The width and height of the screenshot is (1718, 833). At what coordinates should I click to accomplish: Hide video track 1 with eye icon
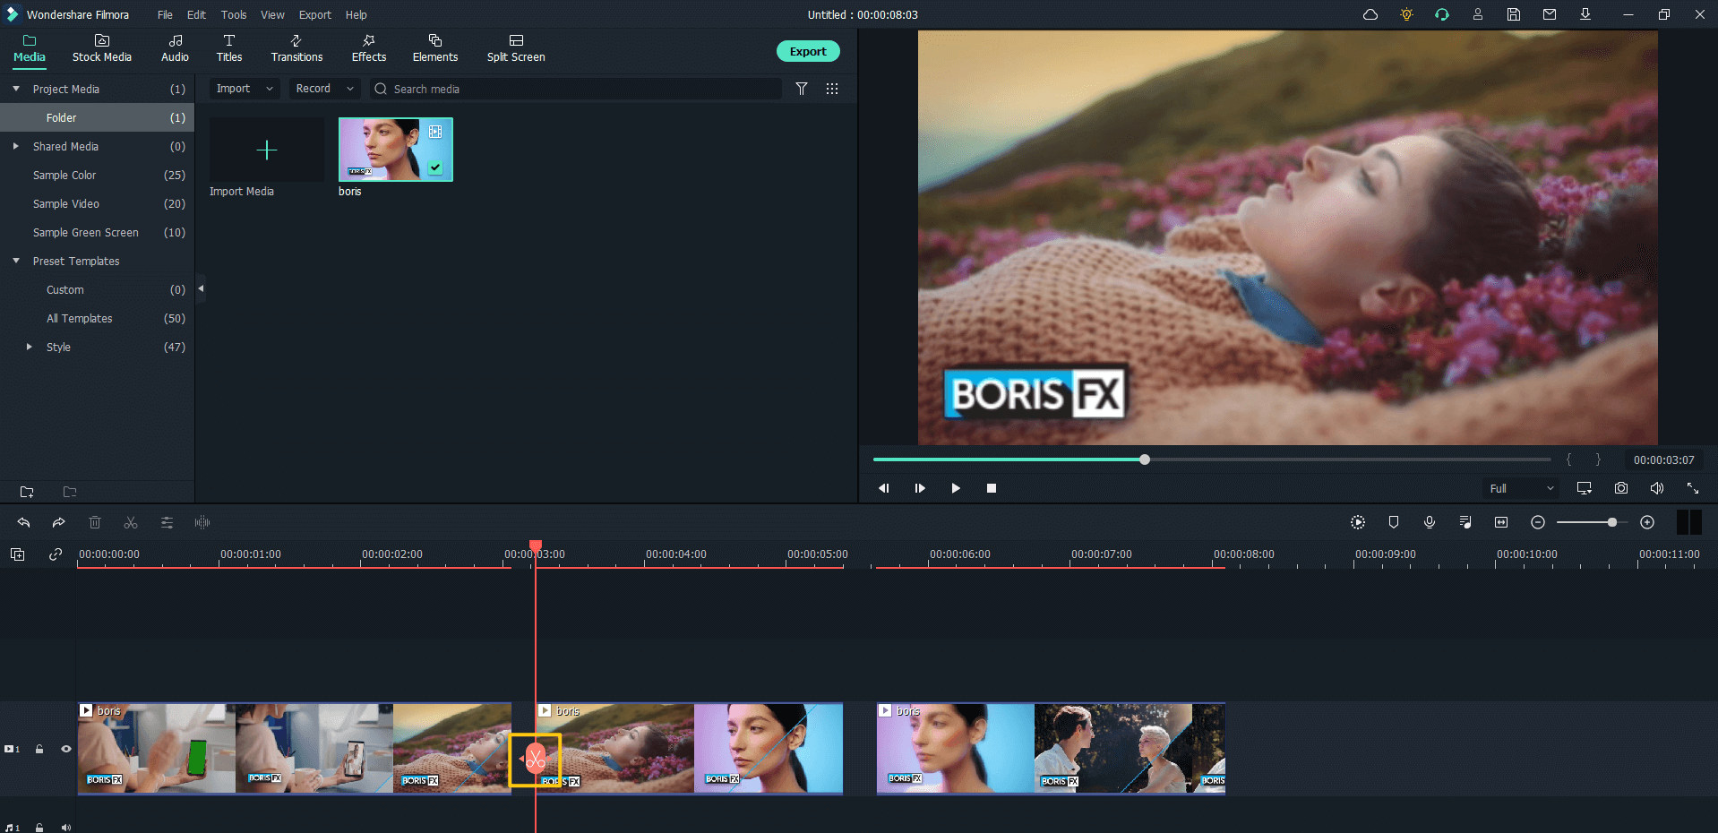65,749
